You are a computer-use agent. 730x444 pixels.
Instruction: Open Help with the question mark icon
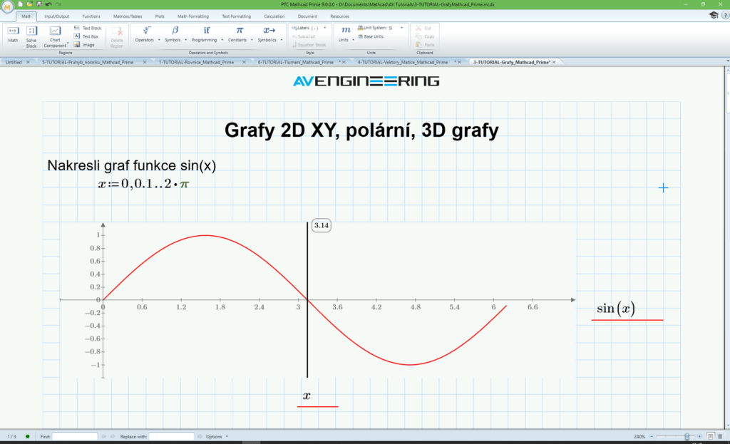point(725,16)
